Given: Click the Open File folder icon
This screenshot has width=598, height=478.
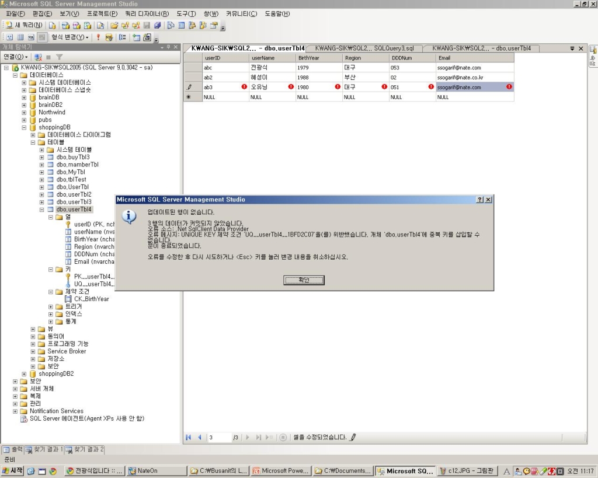Looking at the screenshot, I should click(x=114, y=25).
